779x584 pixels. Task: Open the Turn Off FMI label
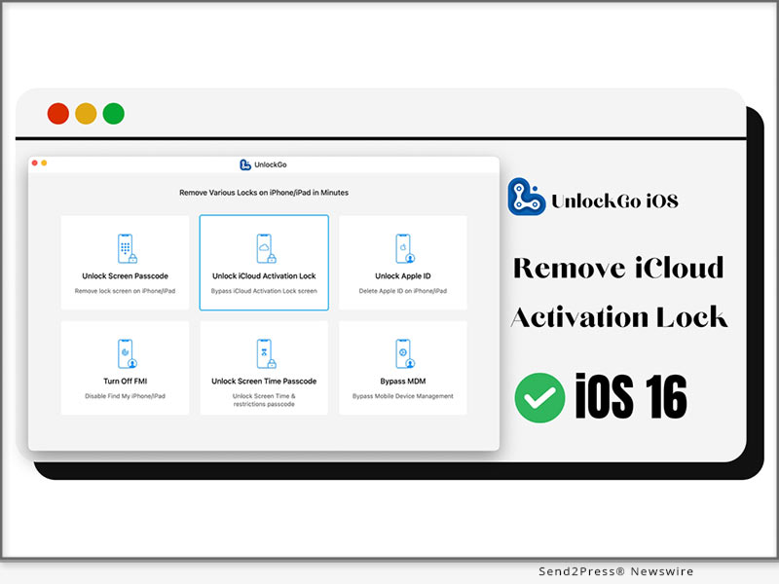[x=126, y=382]
